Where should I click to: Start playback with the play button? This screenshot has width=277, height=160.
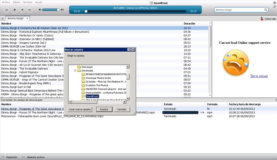[15, 10]
